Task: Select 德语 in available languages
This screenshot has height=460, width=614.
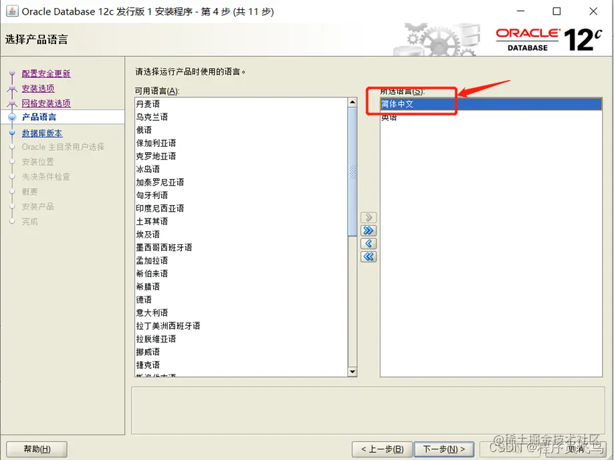Action: click(241, 300)
